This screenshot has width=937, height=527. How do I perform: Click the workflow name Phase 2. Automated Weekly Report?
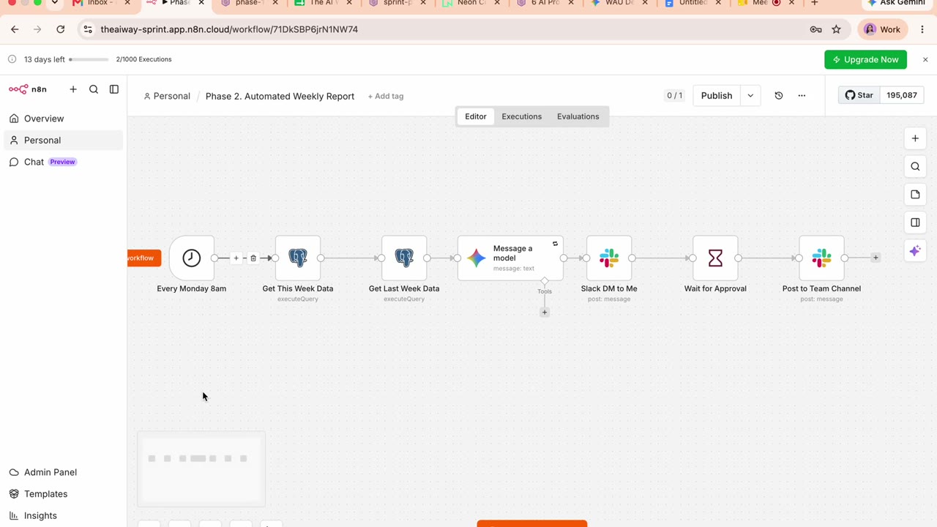pos(280,97)
